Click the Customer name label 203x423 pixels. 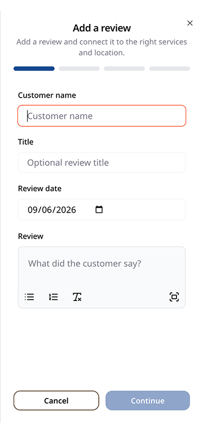pyautogui.click(x=47, y=95)
